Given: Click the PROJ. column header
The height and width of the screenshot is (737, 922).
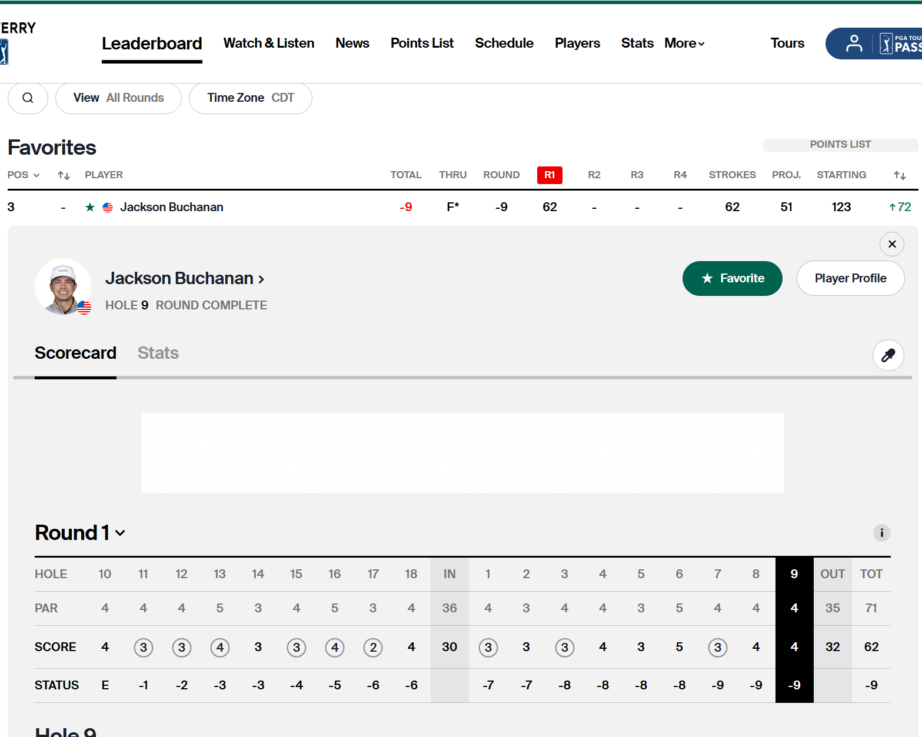Looking at the screenshot, I should tap(786, 175).
